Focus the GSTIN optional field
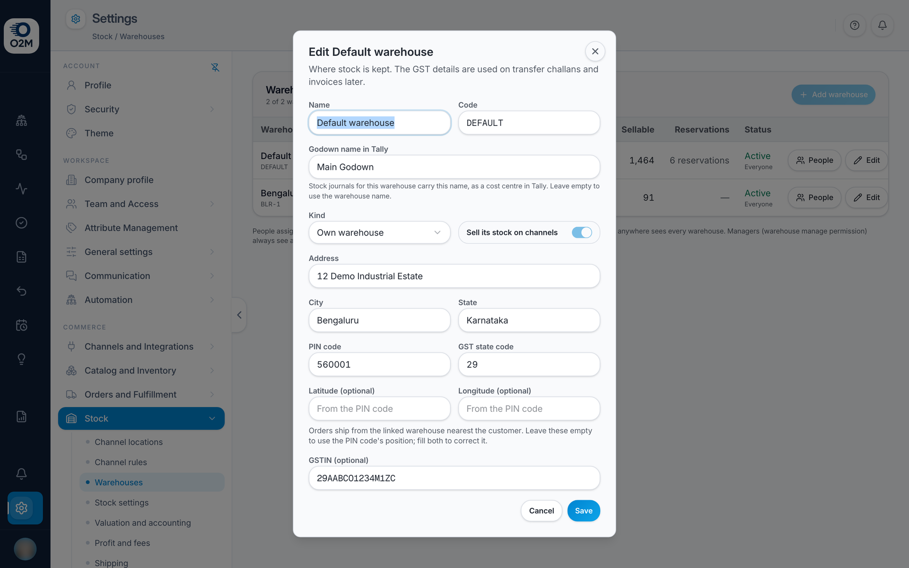 coord(454,478)
